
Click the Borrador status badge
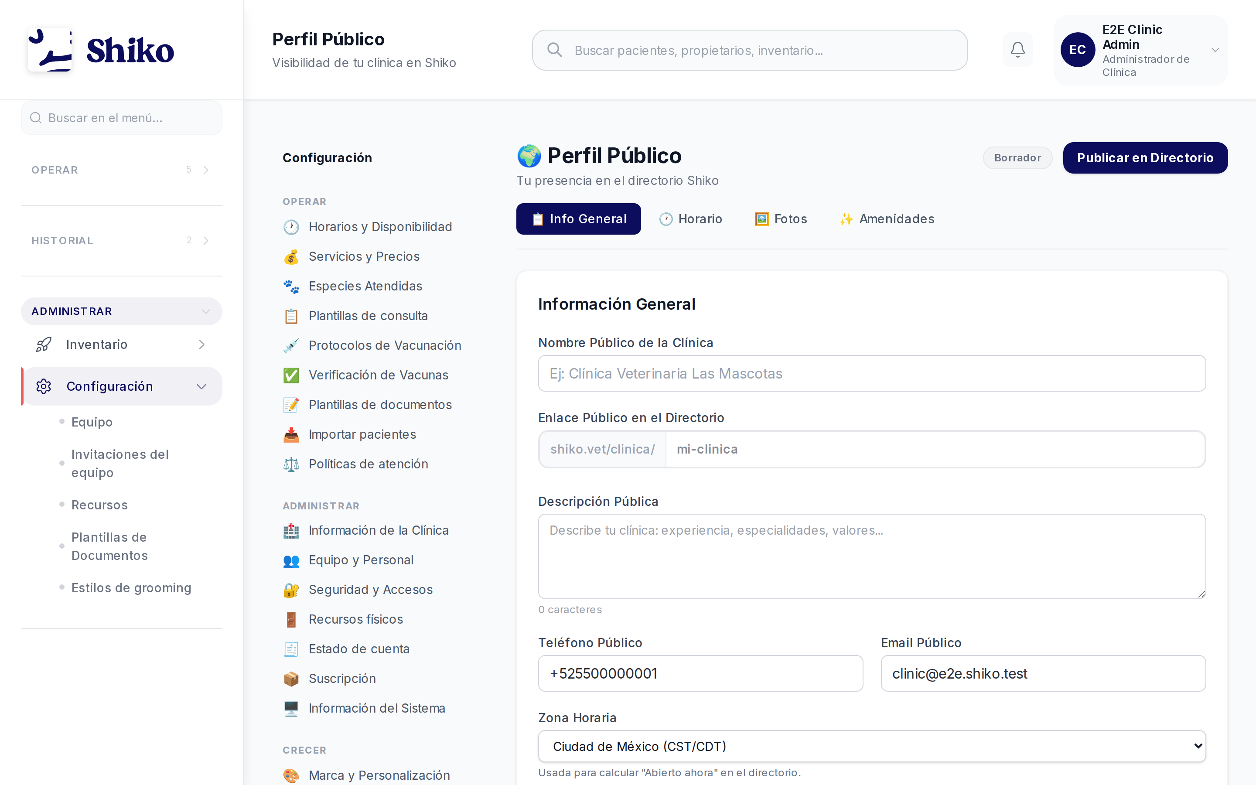click(x=1017, y=158)
